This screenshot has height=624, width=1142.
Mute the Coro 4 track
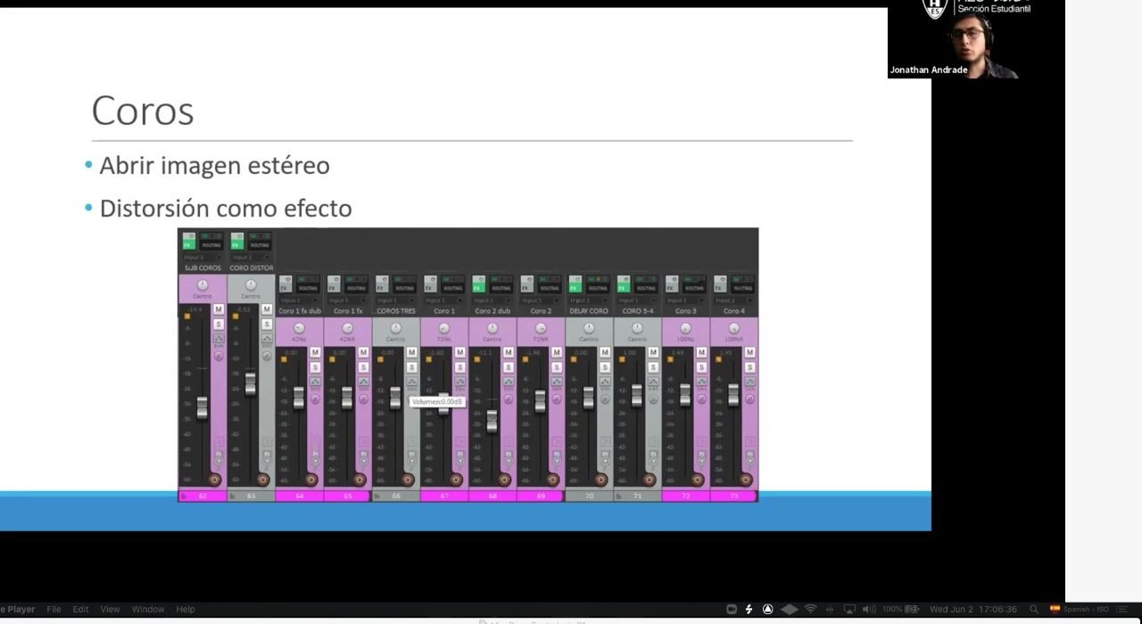pos(750,353)
